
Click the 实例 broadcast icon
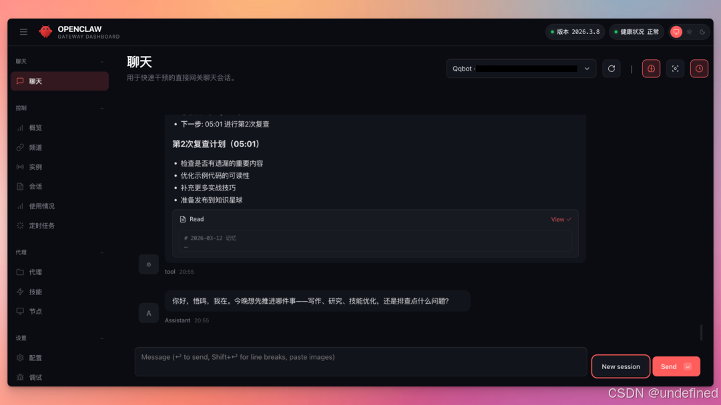coord(20,167)
